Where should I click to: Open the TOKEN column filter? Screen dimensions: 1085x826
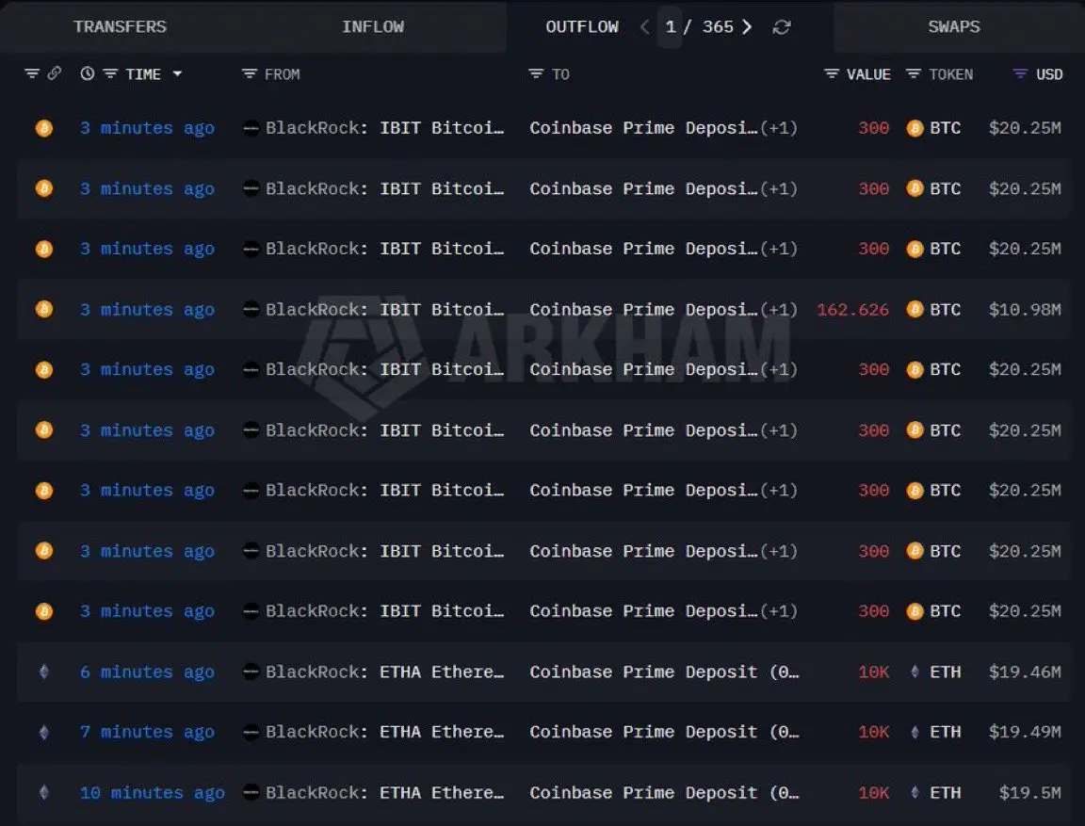click(914, 74)
